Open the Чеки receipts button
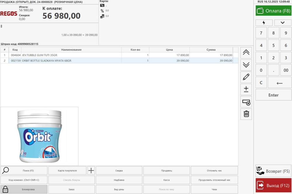The width and height of the screenshot is (292, 194). pos(214,189)
